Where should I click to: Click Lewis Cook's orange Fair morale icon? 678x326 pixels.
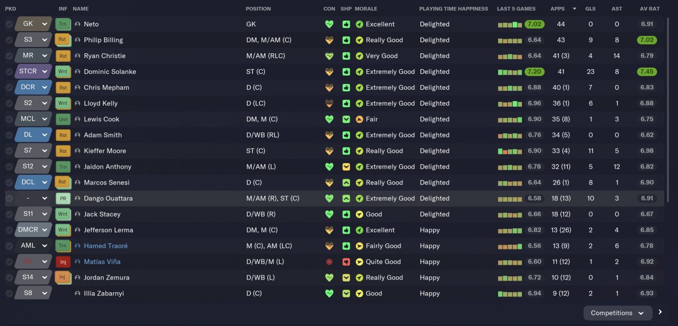tap(360, 119)
